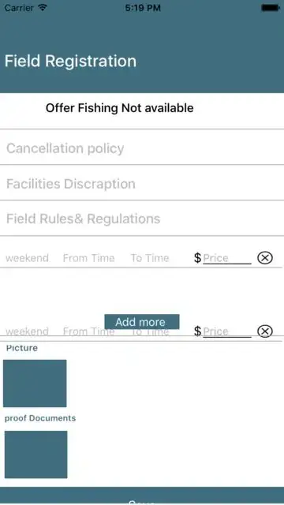Focus the Cancellation policy field
Screen dimensions: 284x505
pos(142,148)
